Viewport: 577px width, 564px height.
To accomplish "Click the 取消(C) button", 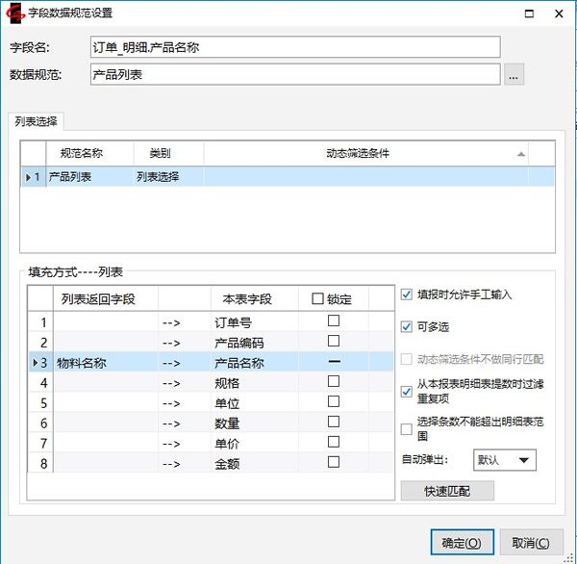I will [x=531, y=543].
